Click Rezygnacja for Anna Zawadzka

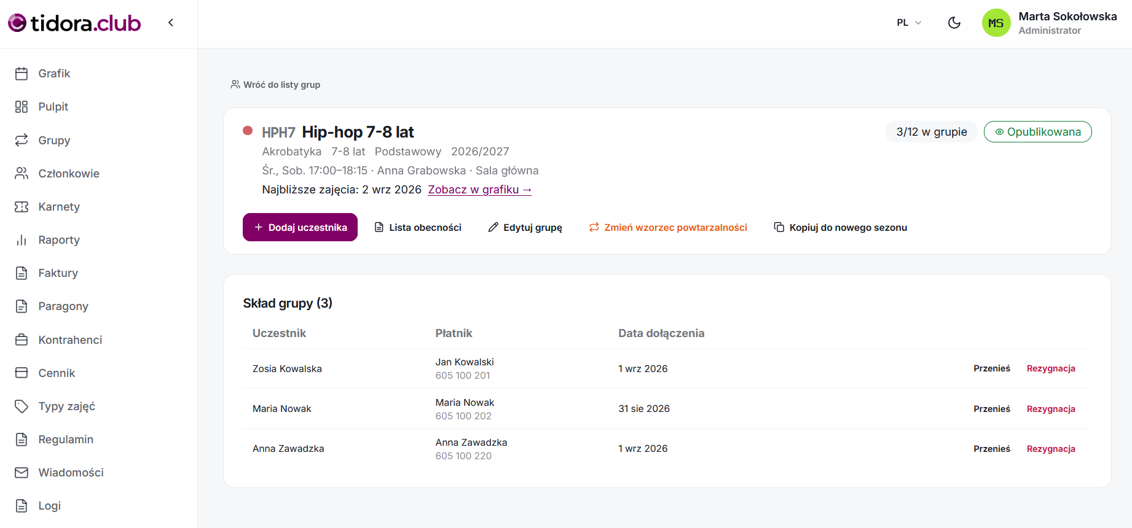tap(1051, 449)
